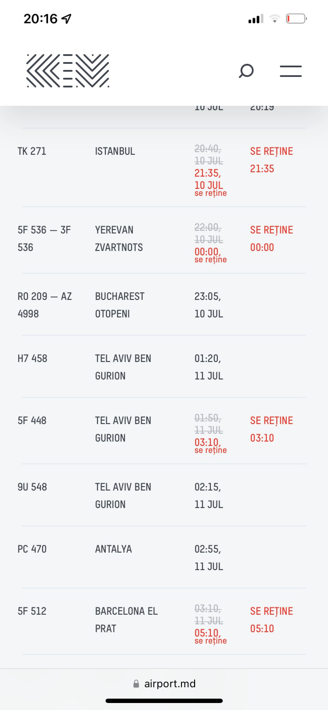Tap SE REȚINE 03:10 status for 5F 448
This screenshot has width=328, height=710.
click(272, 429)
